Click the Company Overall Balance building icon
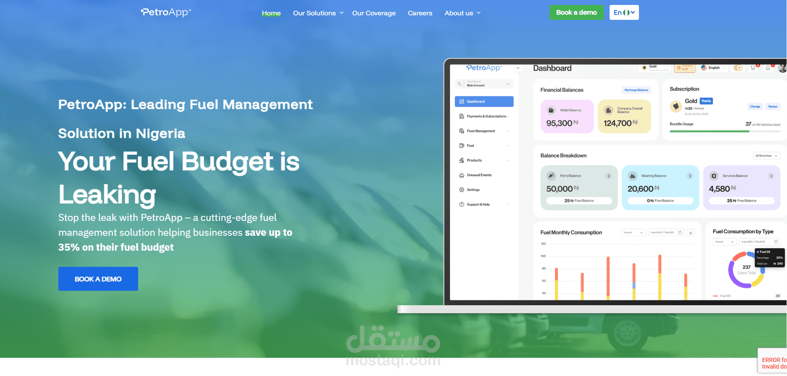 tap(608, 110)
